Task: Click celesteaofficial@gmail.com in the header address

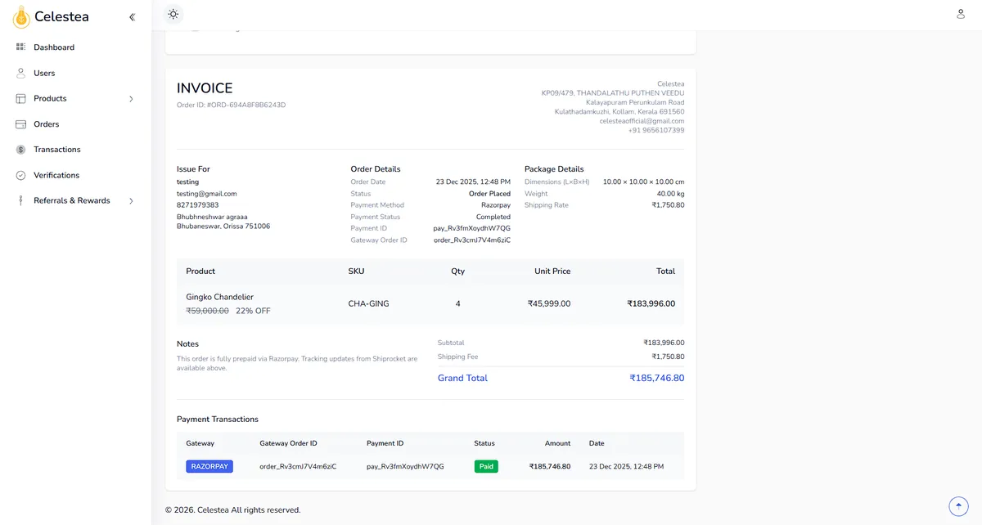Action: (x=642, y=121)
